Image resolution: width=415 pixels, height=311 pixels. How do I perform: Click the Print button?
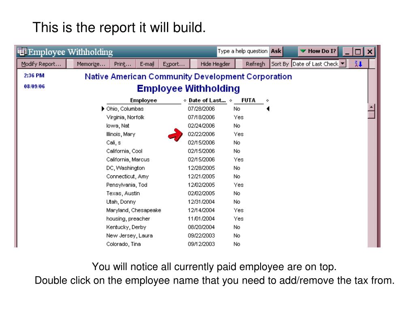click(122, 64)
